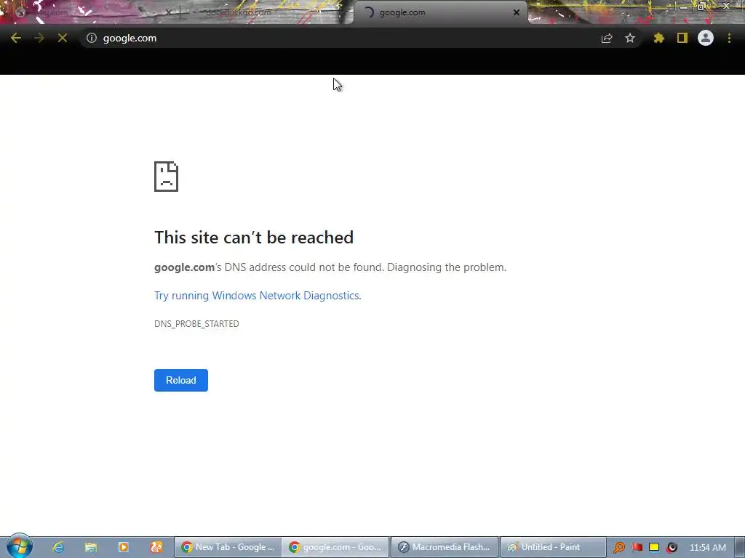Viewport: 745px width, 558px height.
Task: Bookmark this page with the star icon
Action: [630, 38]
